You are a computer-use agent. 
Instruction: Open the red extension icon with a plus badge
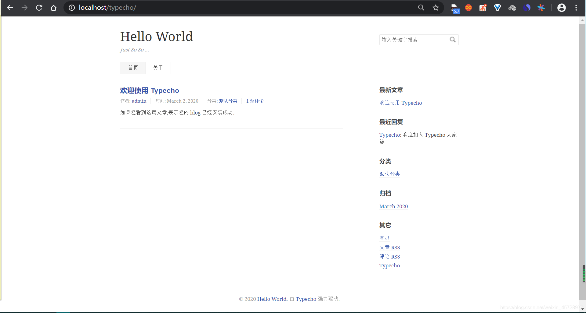[x=483, y=8]
